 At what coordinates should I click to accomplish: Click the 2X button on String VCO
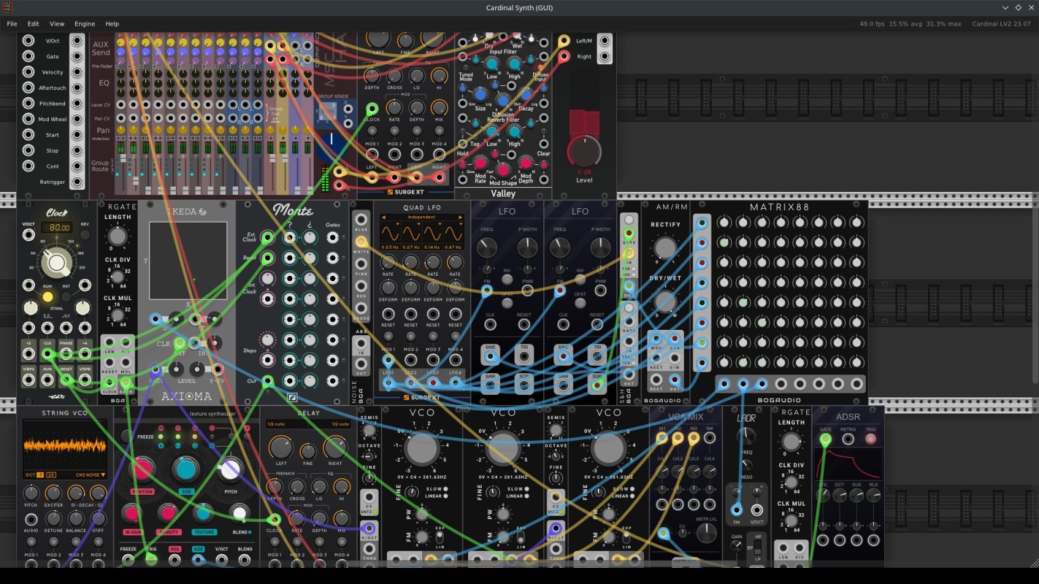[x=51, y=474]
